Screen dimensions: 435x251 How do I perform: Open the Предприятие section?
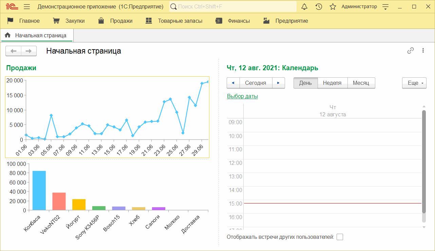[286, 21]
